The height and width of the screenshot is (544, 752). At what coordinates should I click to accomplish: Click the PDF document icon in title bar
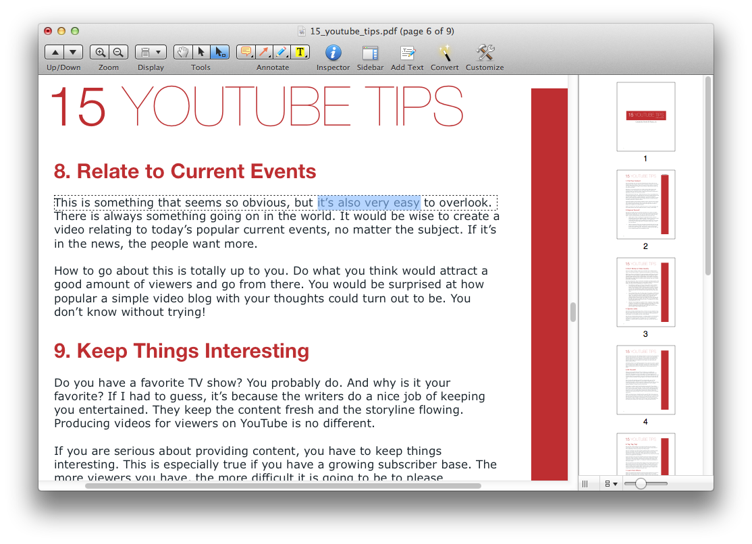(x=302, y=31)
